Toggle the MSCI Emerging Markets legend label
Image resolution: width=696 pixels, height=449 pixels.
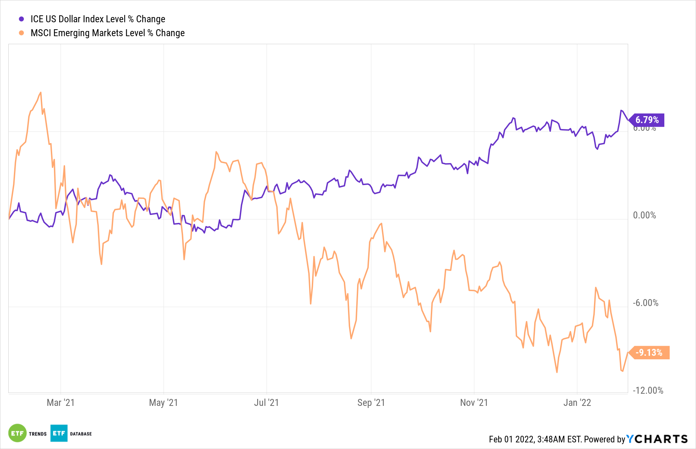[x=108, y=33]
